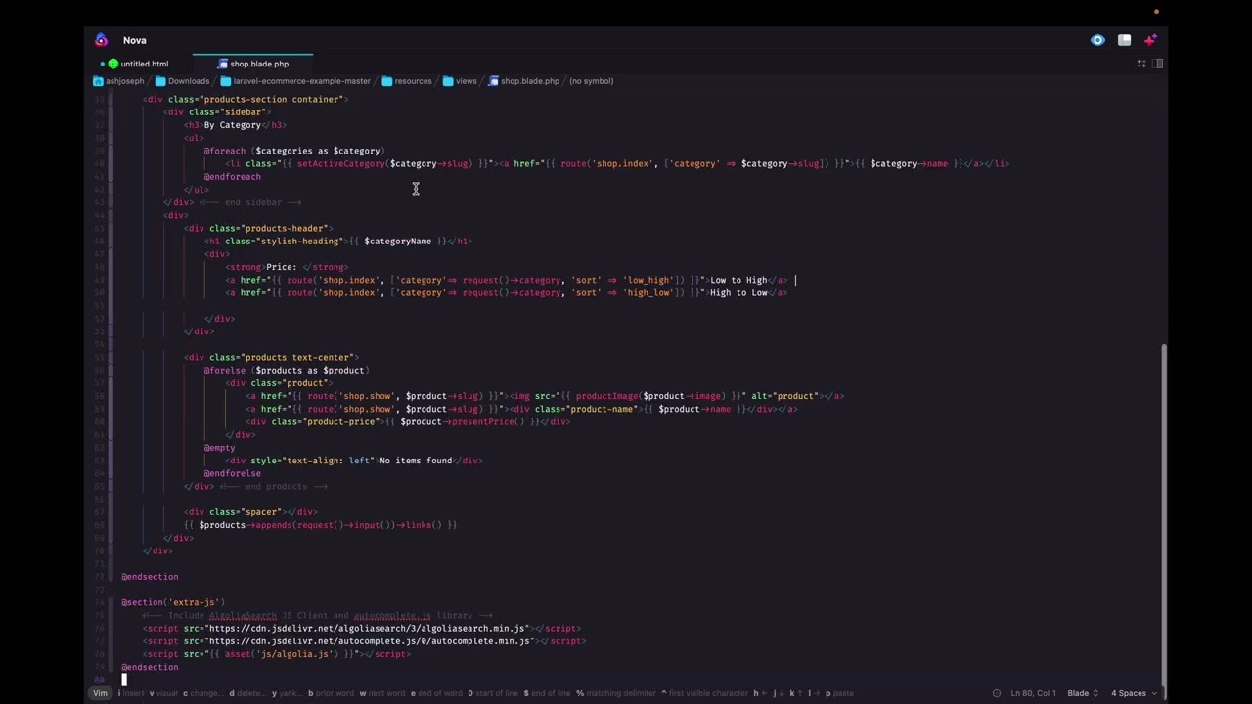Click the 'High to Low' link text in code

tap(738, 292)
